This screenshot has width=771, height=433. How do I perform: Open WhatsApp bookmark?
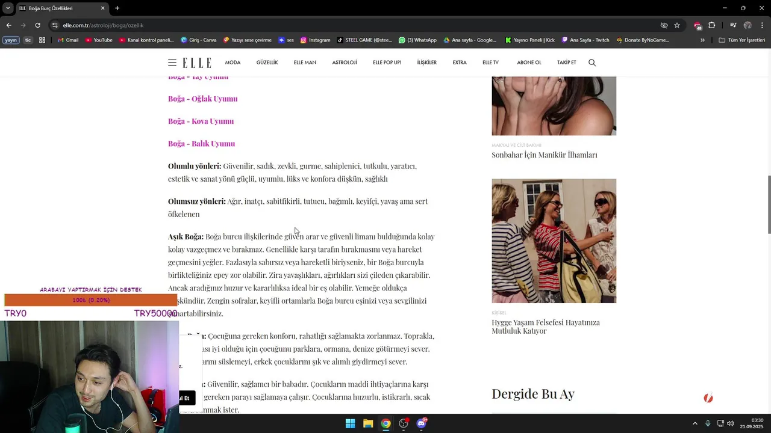point(417,40)
